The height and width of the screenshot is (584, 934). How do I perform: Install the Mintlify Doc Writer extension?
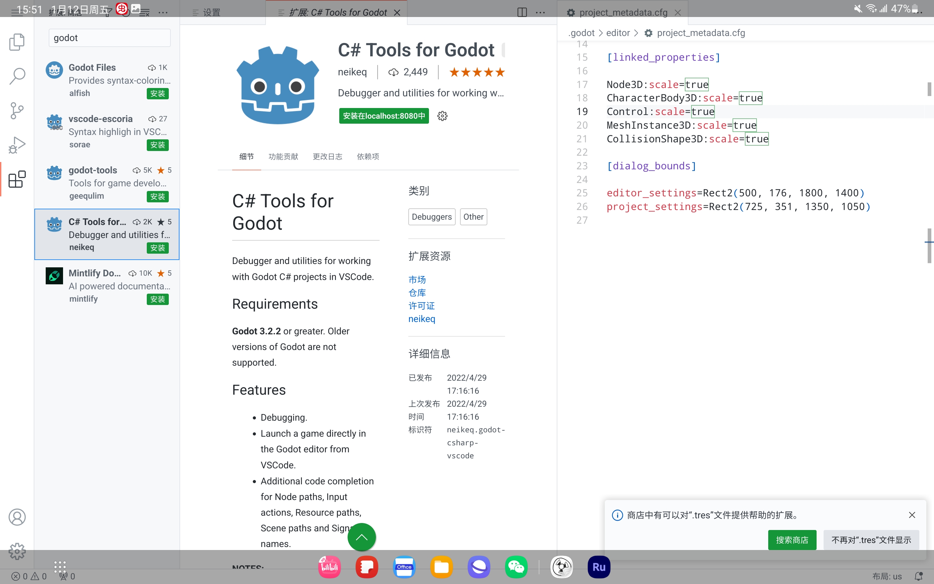[158, 299]
